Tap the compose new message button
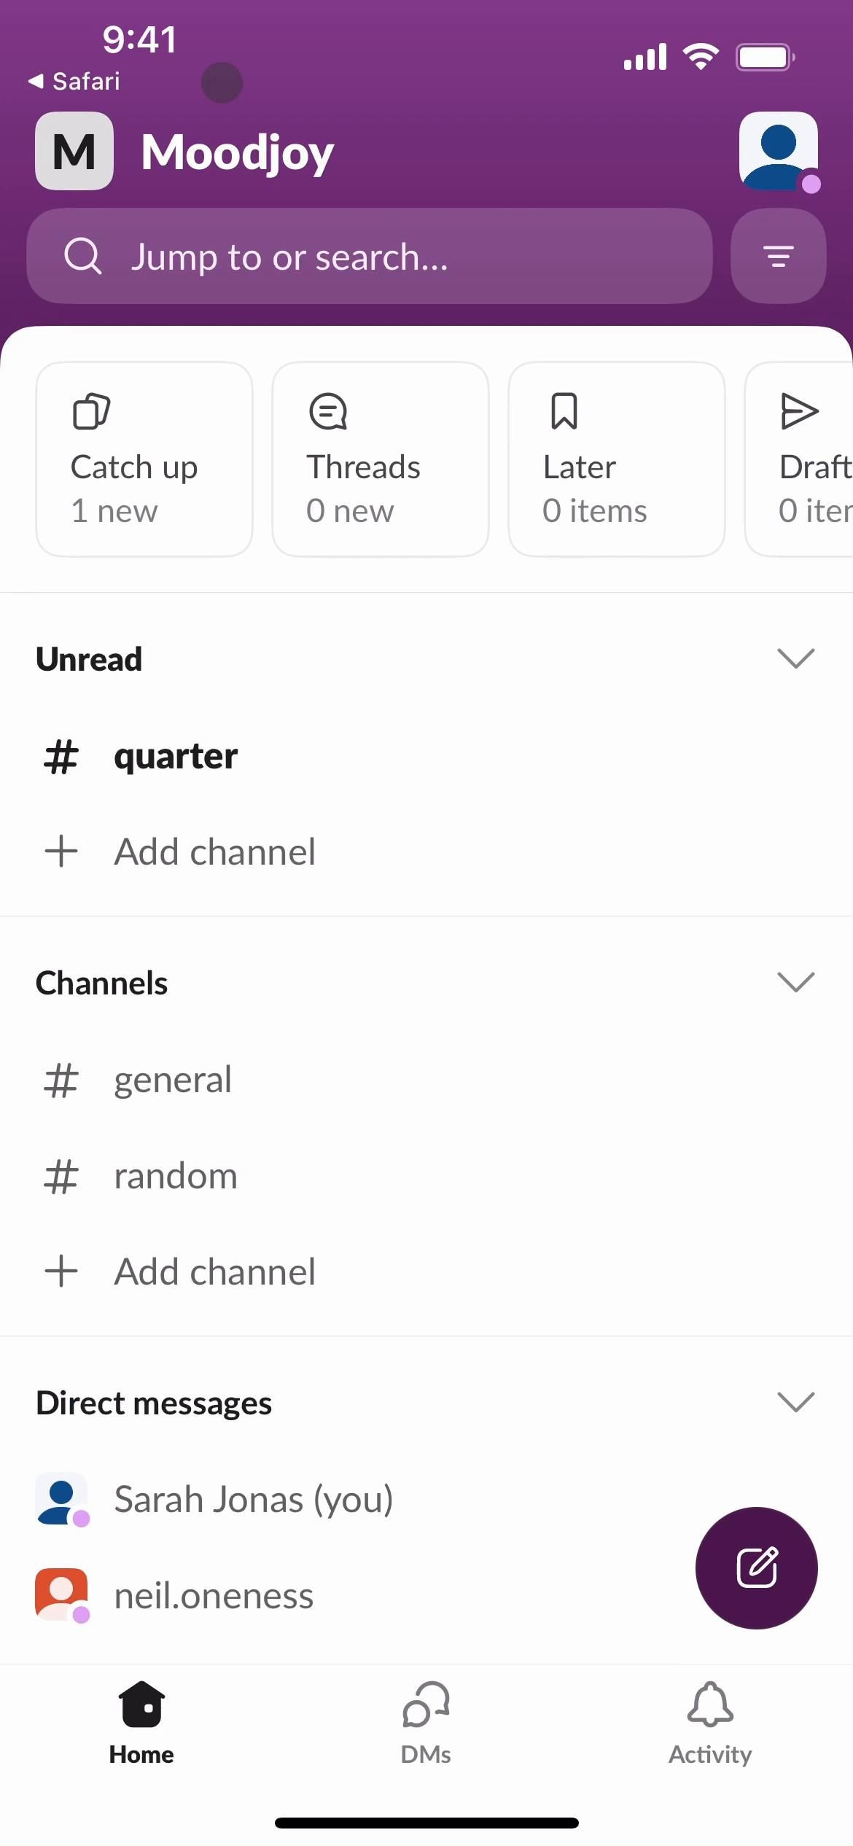The image size is (853, 1846). (756, 1567)
